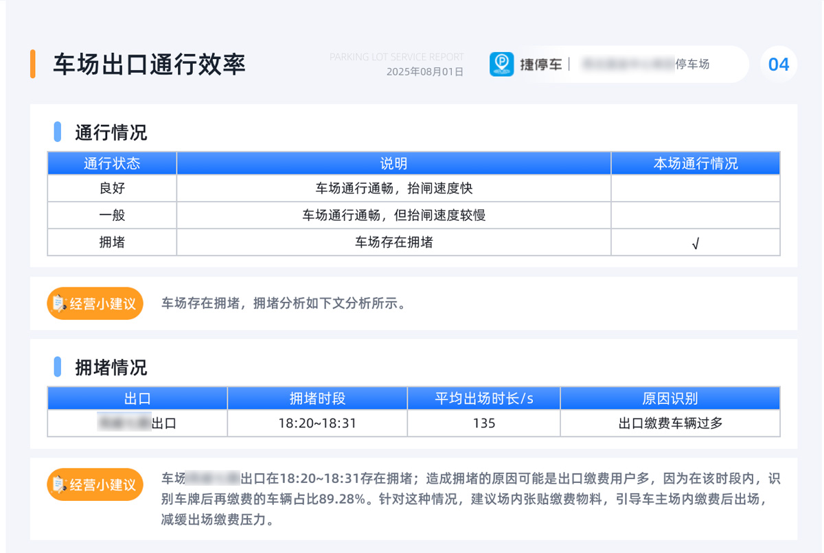Image resolution: width=824 pixels, height=553 pixels.
Task: Click the notepad icon inside the first suggestion badge
Action: pos(58,303)
